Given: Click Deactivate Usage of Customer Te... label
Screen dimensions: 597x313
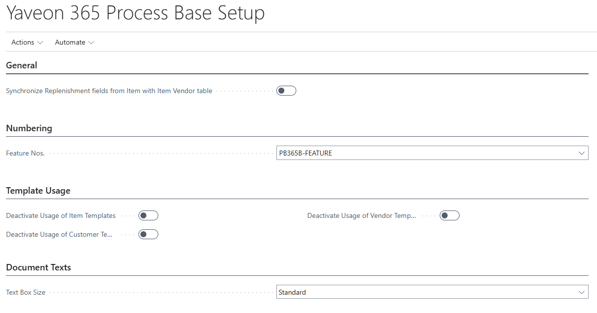Looking at the screenshot, I should [x=60, y=234].
